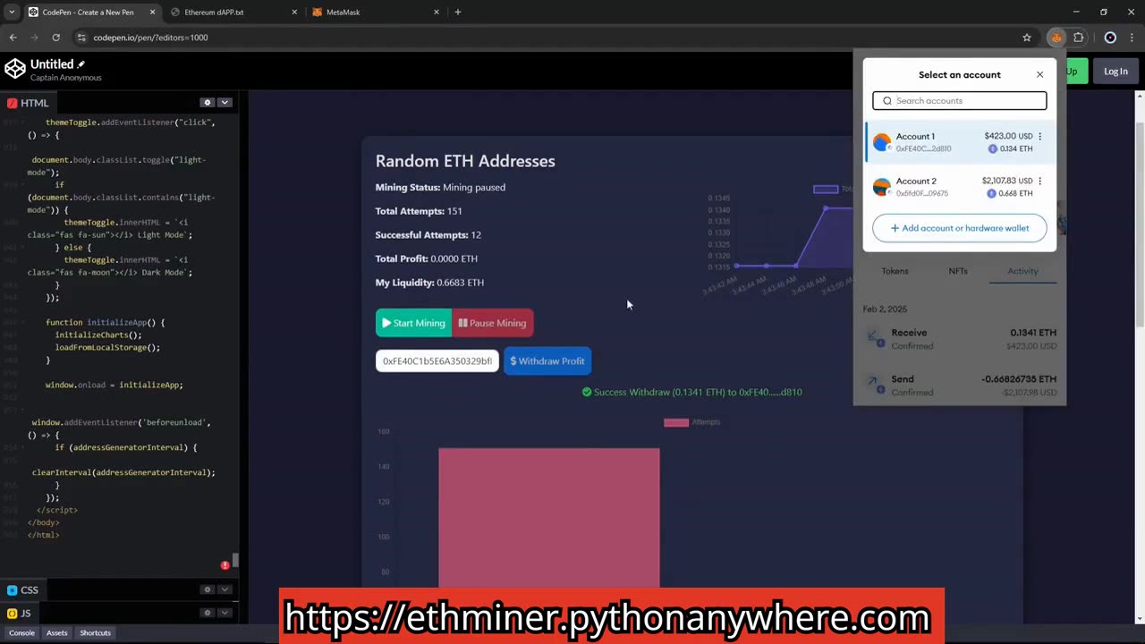Open the Chrome three-dot menu

(1133, 38)
